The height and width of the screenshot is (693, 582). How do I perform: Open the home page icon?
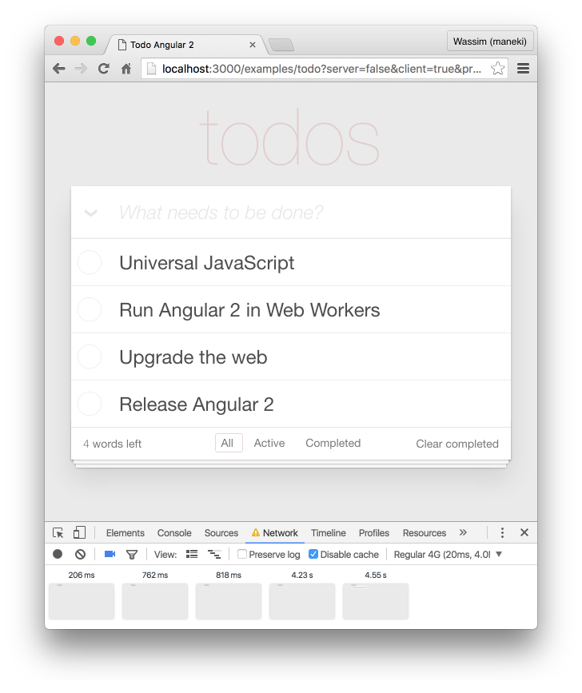[x=126, y=69]
